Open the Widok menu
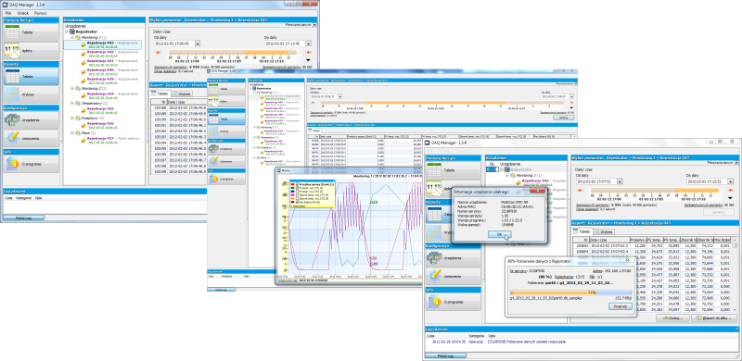The image size is (742, 361). tap(23, 13)
